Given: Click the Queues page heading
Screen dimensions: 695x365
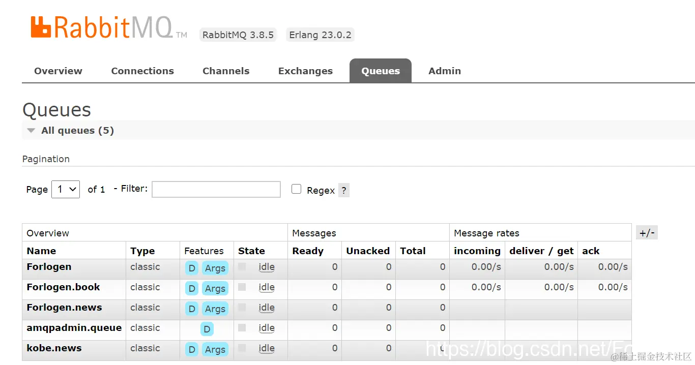Looking at the screenshot, I should point(56,110).
